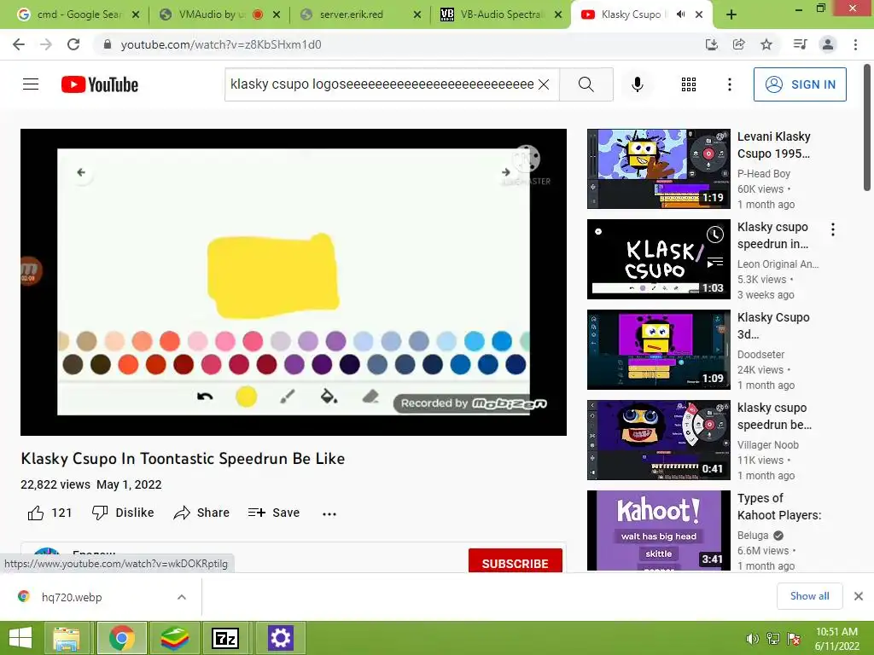Open 7-Zip from the taskbar
This screenshot has height=655, width=874.
[x=225, y=638]
